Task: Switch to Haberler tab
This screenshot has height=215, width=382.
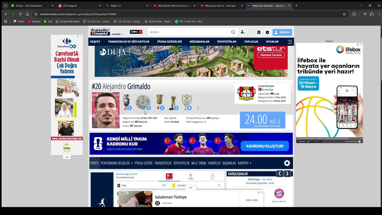Action: [x=214, y=163]
